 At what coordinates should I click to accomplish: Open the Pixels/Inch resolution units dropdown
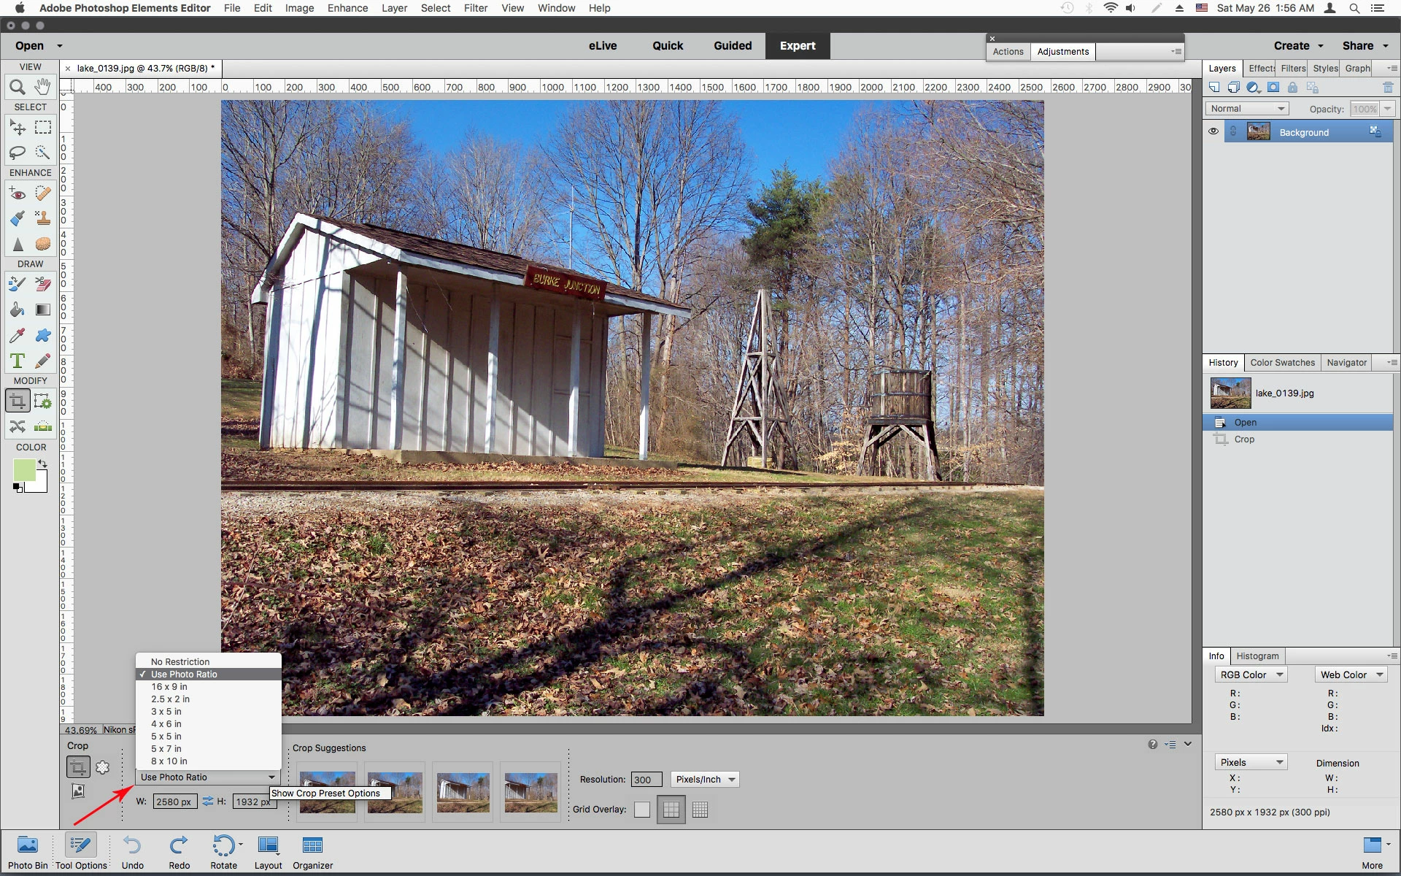(705, 780)
